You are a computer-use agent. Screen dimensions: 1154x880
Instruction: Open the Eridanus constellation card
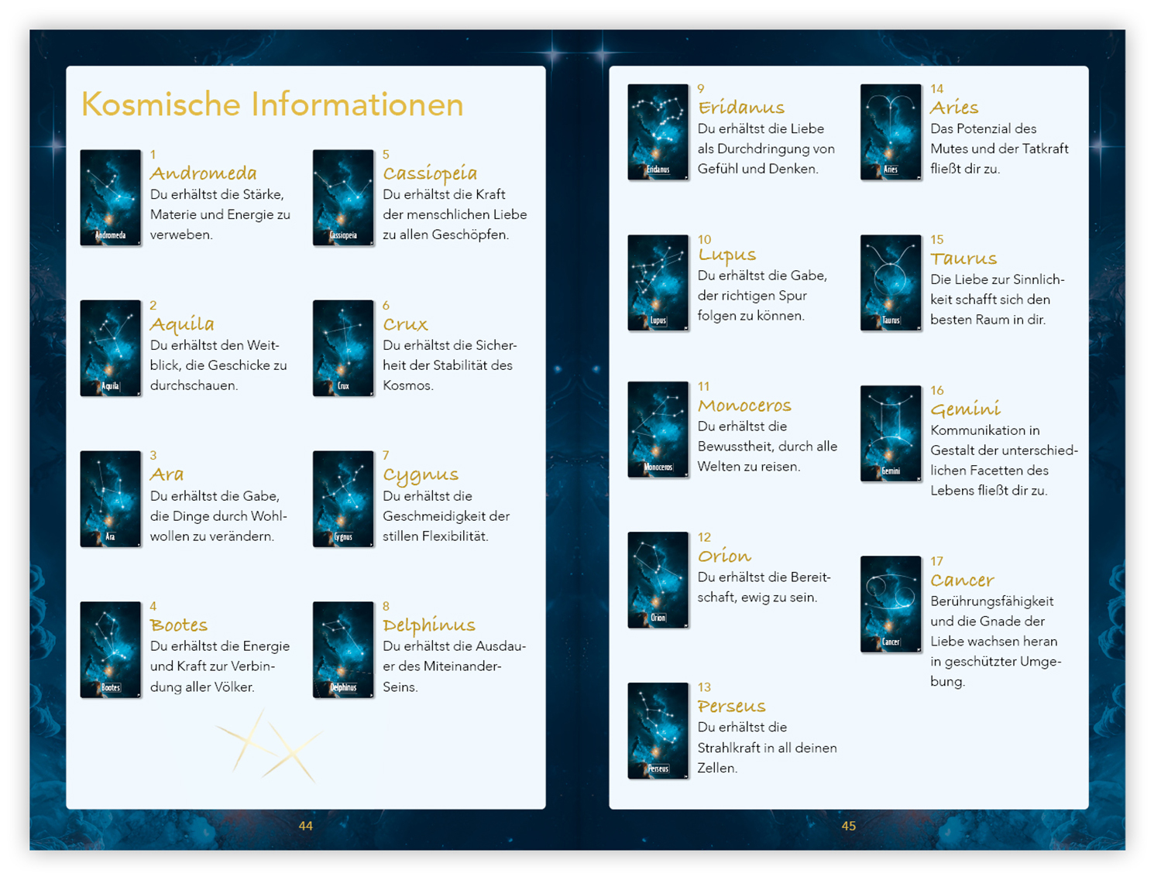658,132
